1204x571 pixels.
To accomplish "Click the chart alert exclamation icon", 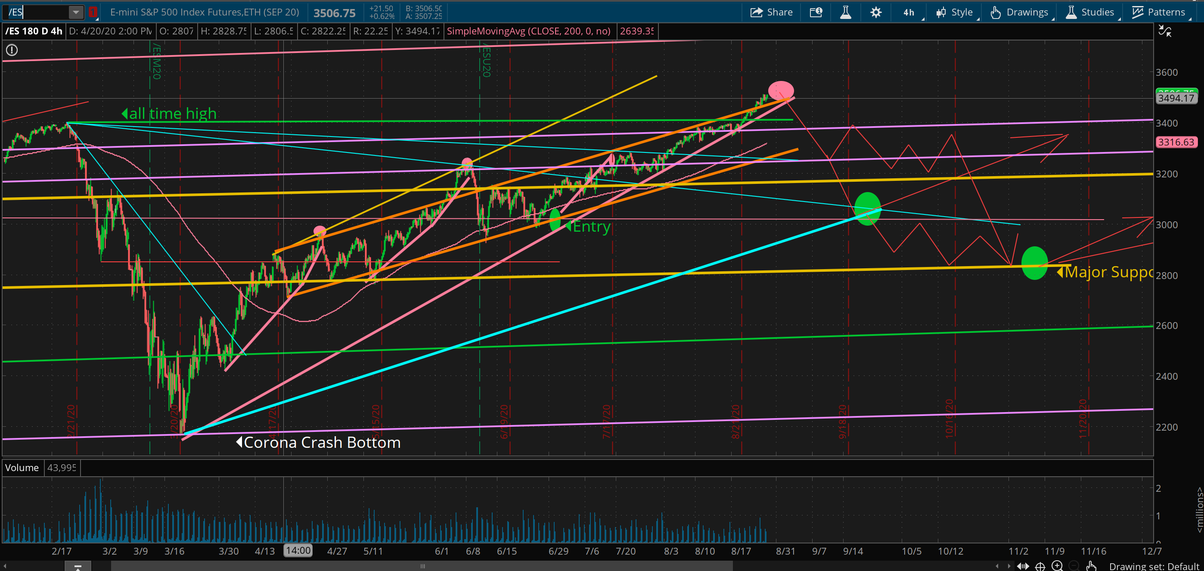I will click(x=12, y=50).
